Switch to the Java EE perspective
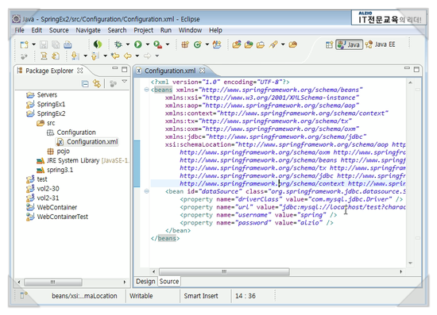 [x=381, y=44]
